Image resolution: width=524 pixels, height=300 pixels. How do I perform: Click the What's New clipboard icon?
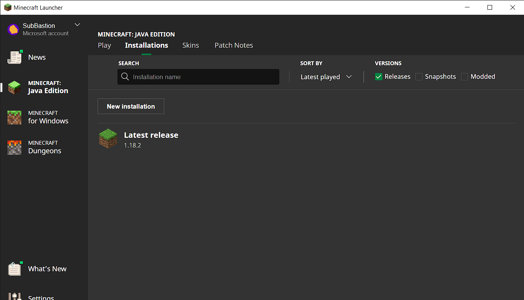click(15, 269)
